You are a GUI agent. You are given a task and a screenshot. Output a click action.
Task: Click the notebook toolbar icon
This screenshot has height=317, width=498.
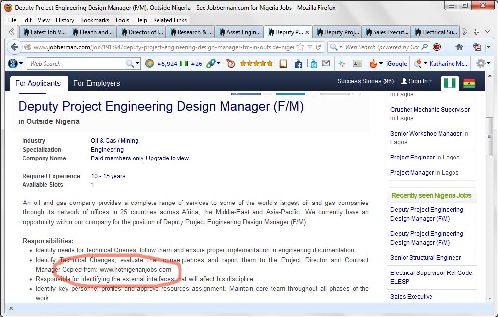(283, 64)
